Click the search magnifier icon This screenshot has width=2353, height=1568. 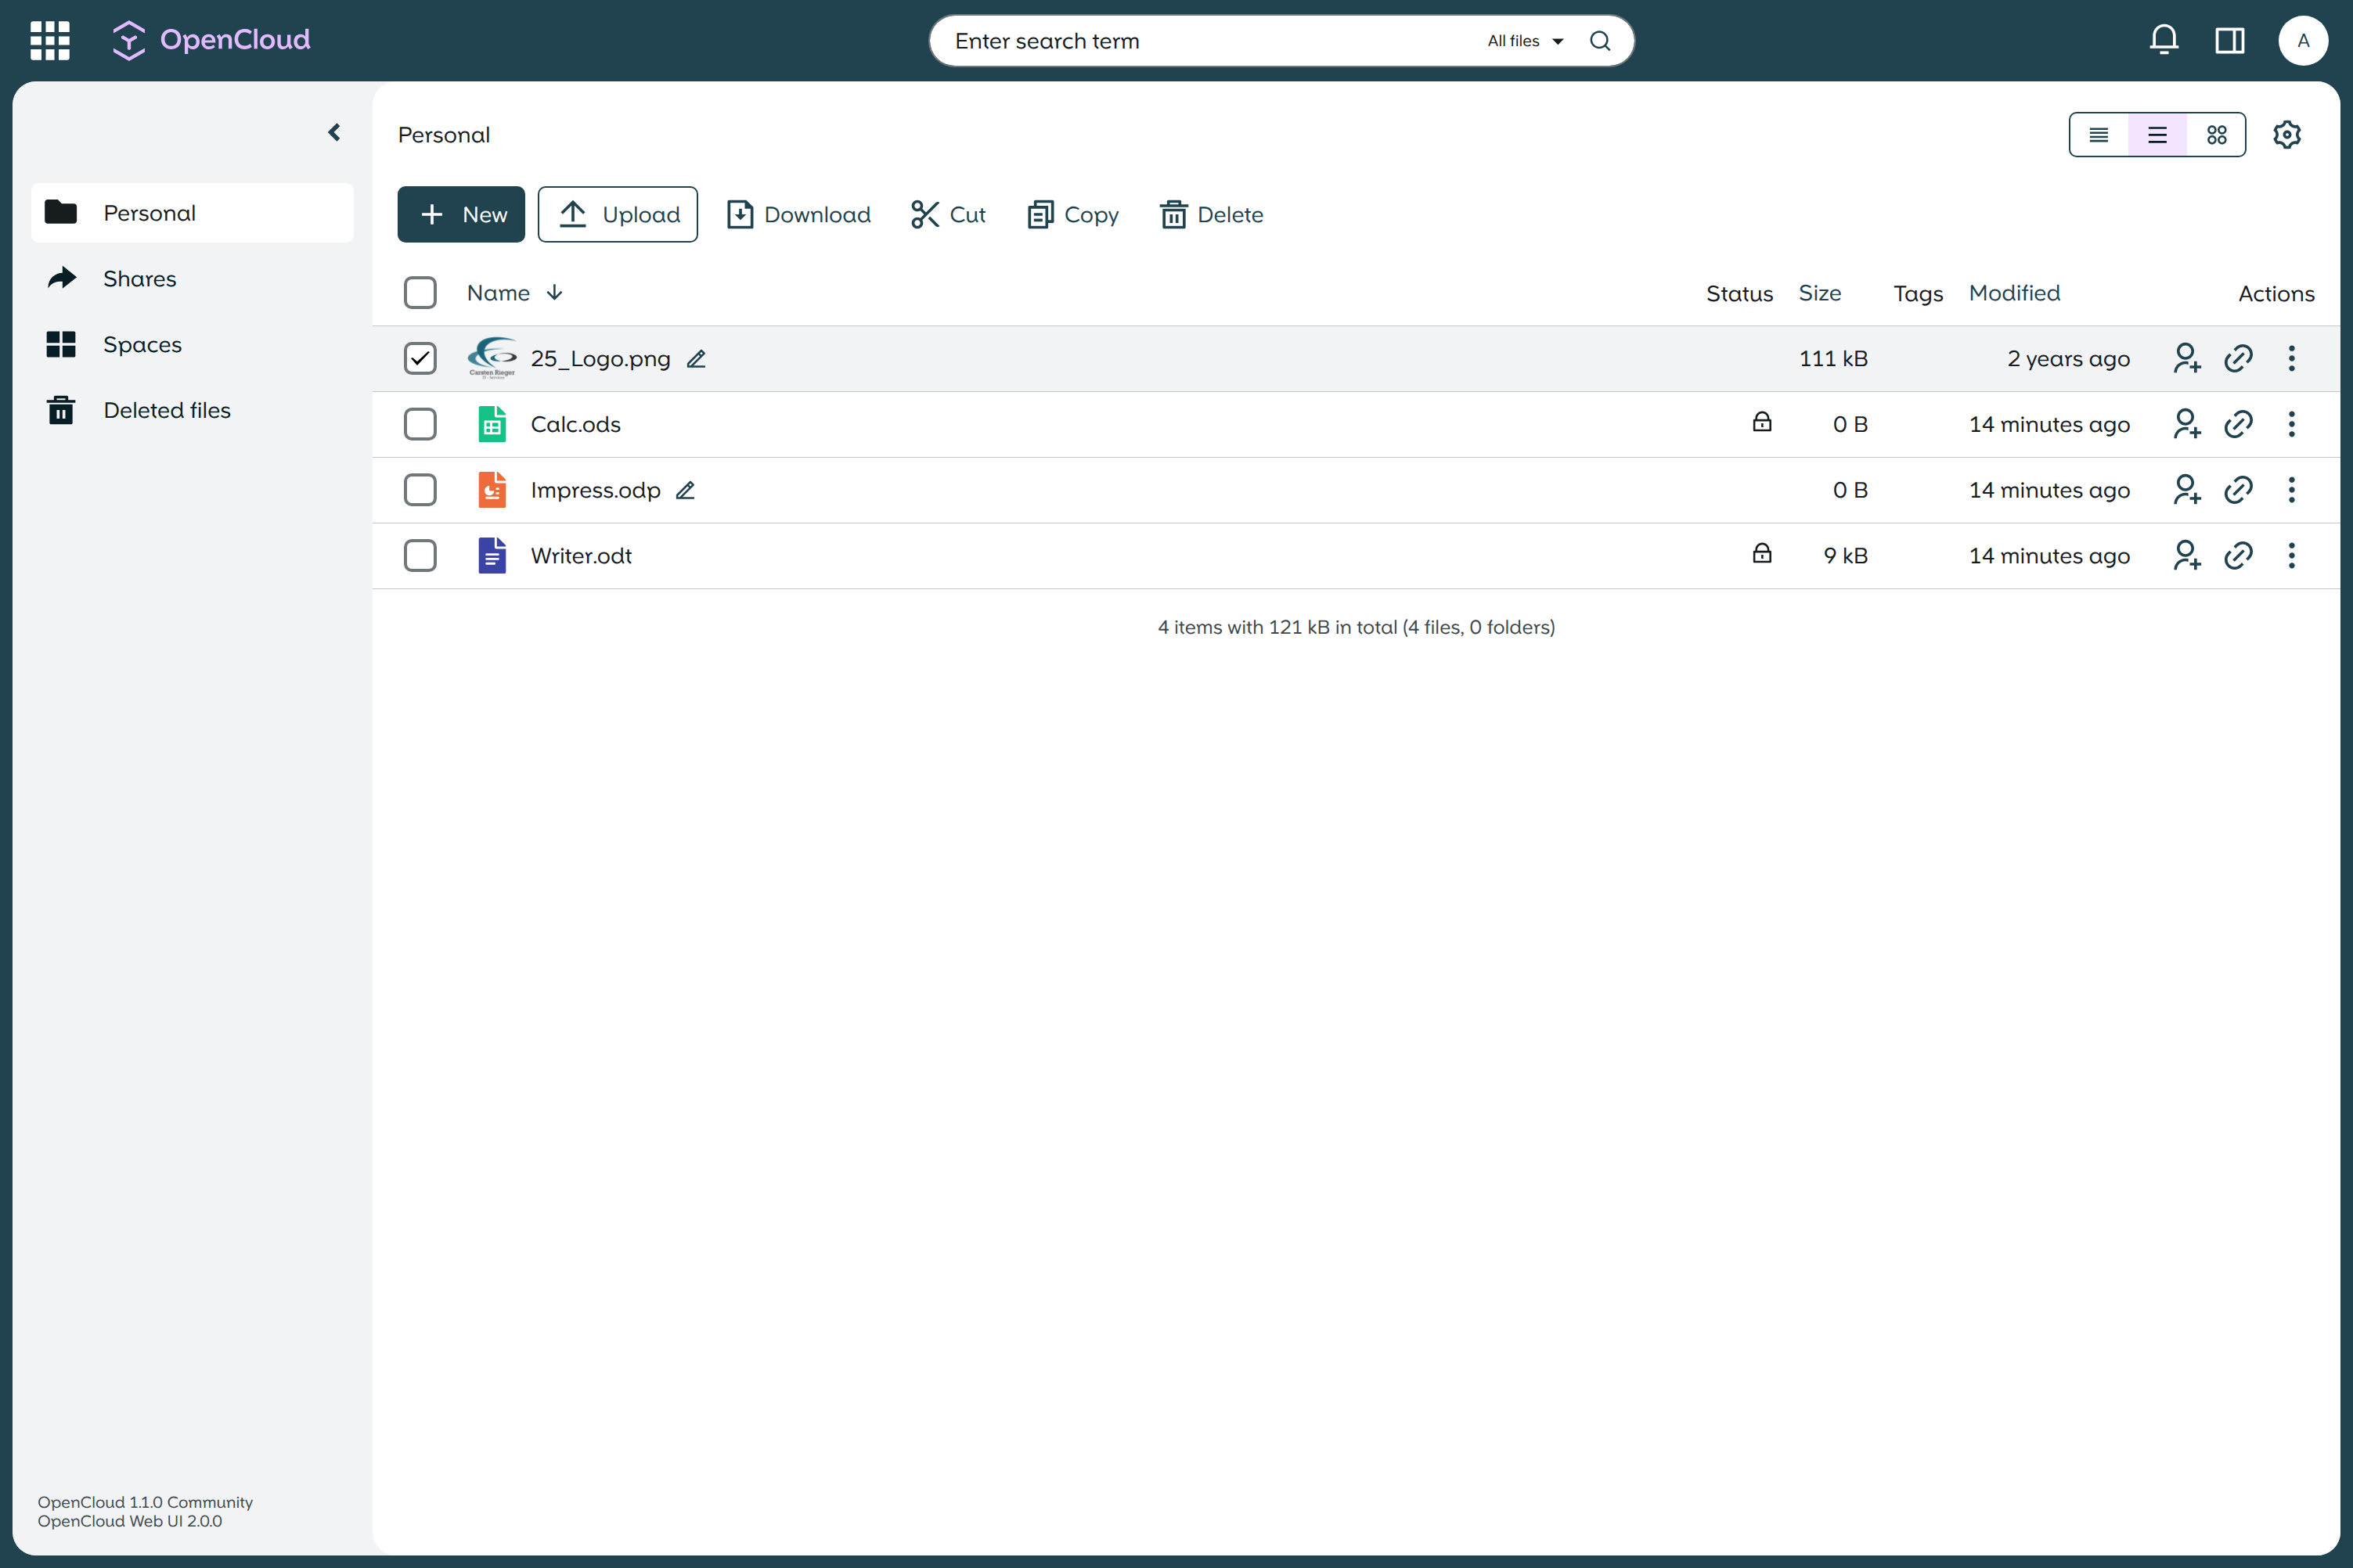pos(1600,41)
